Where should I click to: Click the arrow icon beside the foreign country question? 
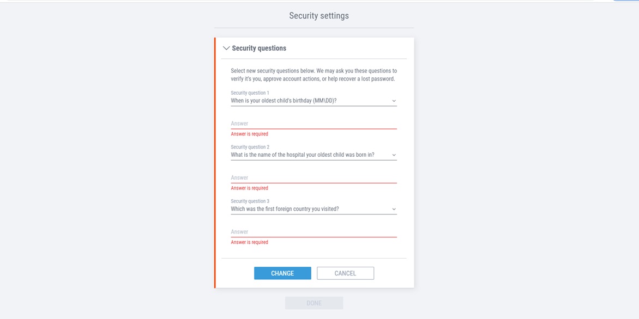pos(394,209)
